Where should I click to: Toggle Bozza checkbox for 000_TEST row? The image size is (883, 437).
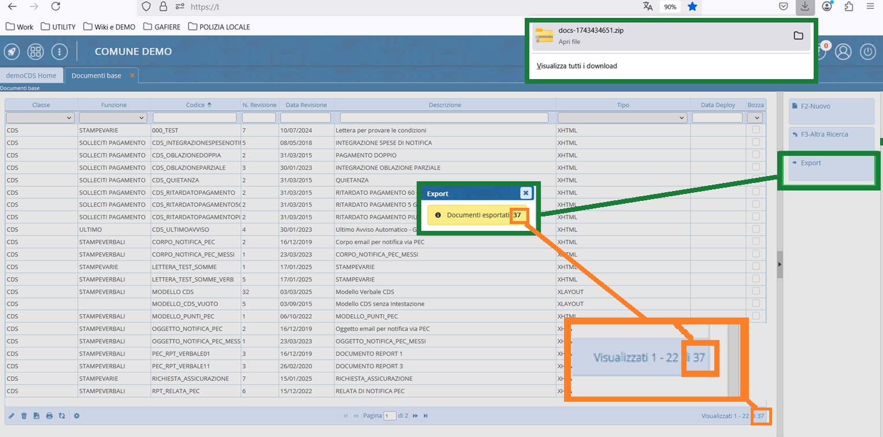tap(755, 130)
